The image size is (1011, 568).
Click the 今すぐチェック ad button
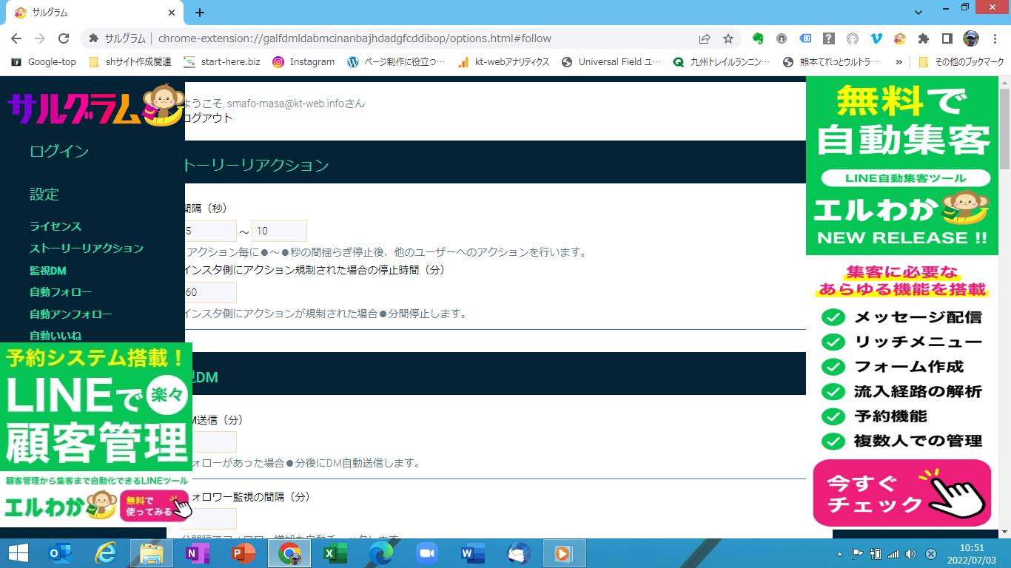(x=901, y=493)
